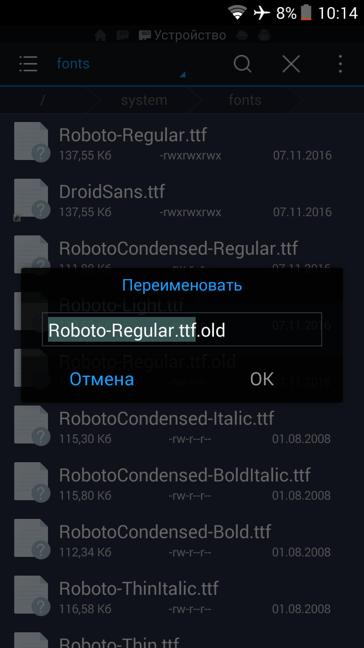The image size is (364, 648).
Task: Go to system folder in breadcrumb
Action: pos(144,100)
